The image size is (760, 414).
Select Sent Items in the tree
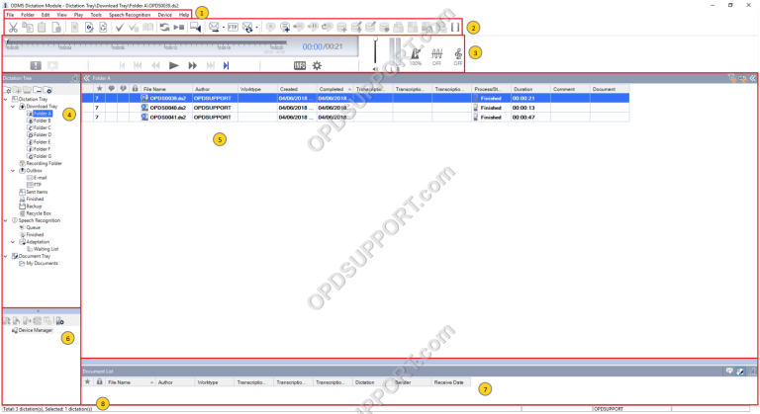[x=37, y=192]
